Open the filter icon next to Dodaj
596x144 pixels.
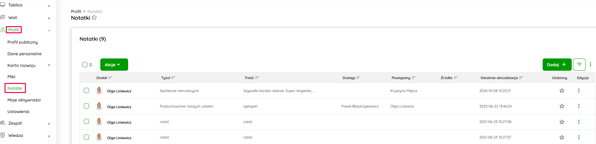pyautogui.click(x=579, y=65)
